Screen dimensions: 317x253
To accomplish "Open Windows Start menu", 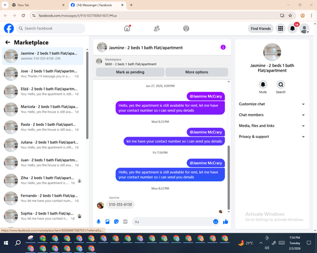I will point(6,243).
